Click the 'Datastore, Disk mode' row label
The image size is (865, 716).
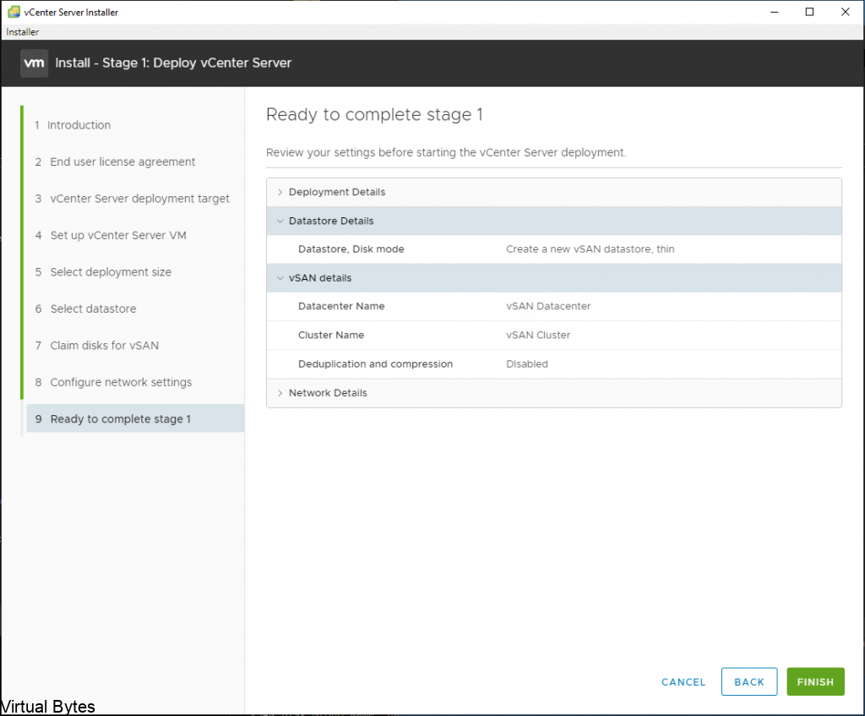(351, 249)
